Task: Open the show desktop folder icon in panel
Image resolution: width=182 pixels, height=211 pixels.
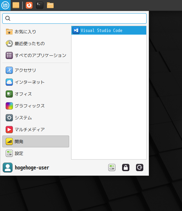Action: 16,5
